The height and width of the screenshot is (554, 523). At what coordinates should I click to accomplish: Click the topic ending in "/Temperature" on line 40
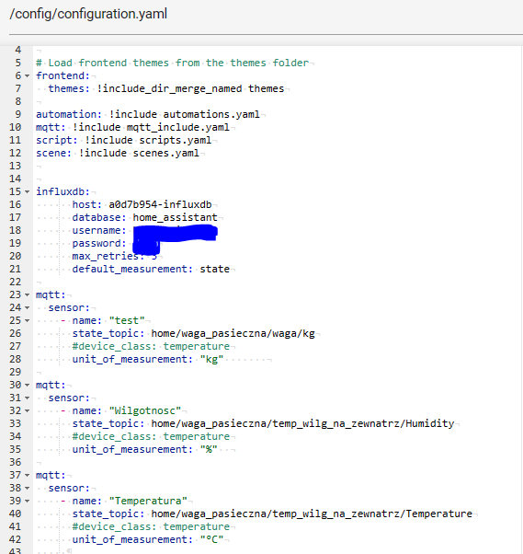pyautogui.click(x=312, y=514)
